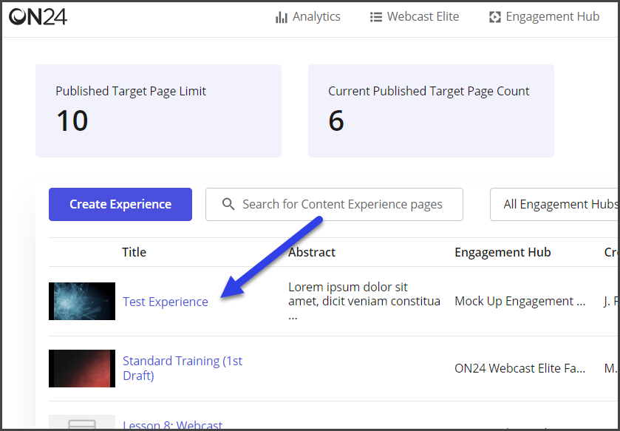Image resolution: width=620 pixels, height=431 pixels.
Task: Click the Analytics bar chart icon
Action: tap(282, 17)
